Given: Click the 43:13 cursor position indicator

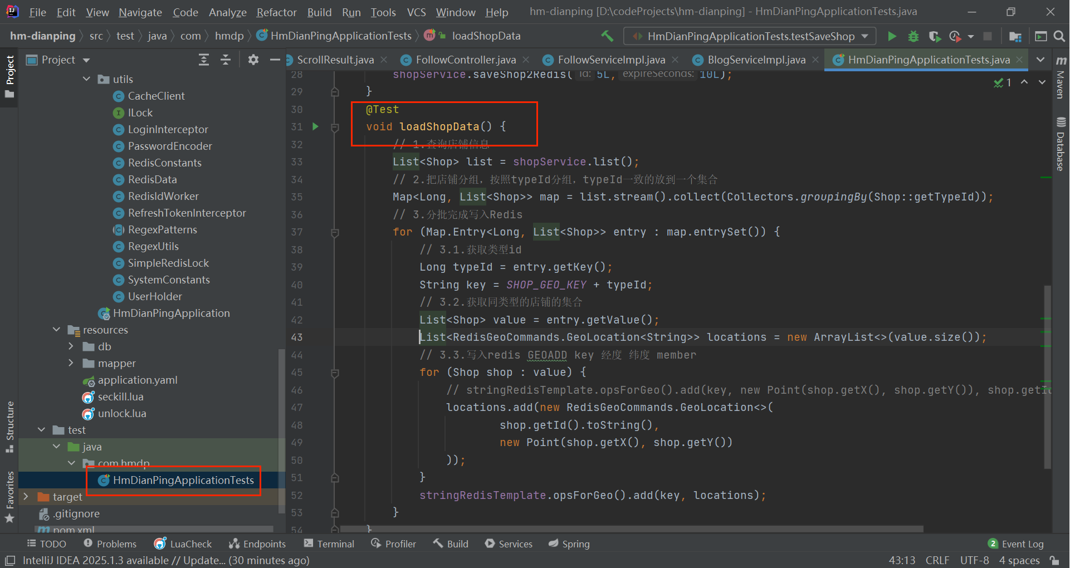Looking at the screenshot, I should [x=902, y=560].
